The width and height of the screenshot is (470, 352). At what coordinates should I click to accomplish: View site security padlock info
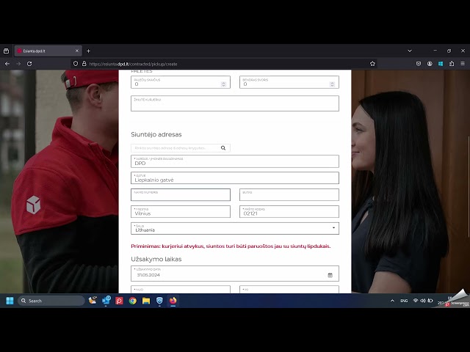[84, 64]
